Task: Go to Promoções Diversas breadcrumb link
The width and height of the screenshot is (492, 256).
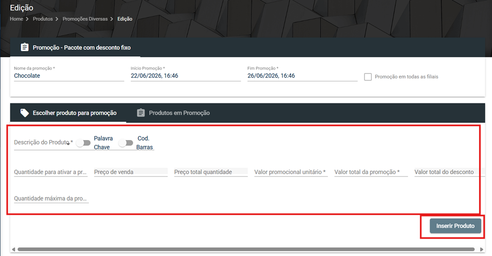Action: point(85,19)
